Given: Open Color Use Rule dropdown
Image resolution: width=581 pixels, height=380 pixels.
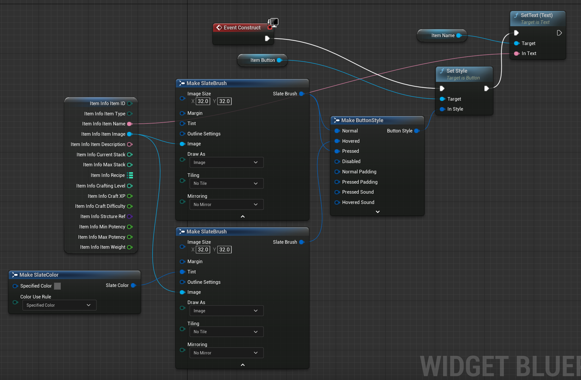Looking at the screenshot, I should point(59,305).
